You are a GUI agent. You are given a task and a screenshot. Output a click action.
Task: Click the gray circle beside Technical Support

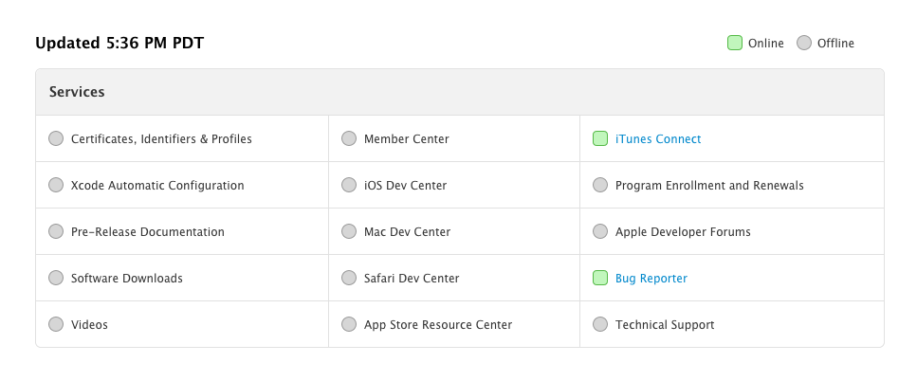point(599,325)
